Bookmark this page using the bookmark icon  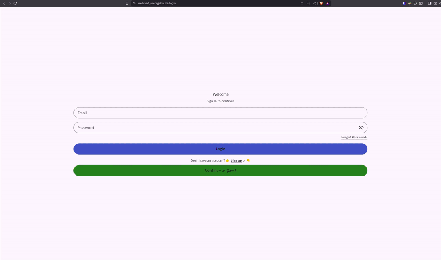pyautogui.click(x=127, y=3)
